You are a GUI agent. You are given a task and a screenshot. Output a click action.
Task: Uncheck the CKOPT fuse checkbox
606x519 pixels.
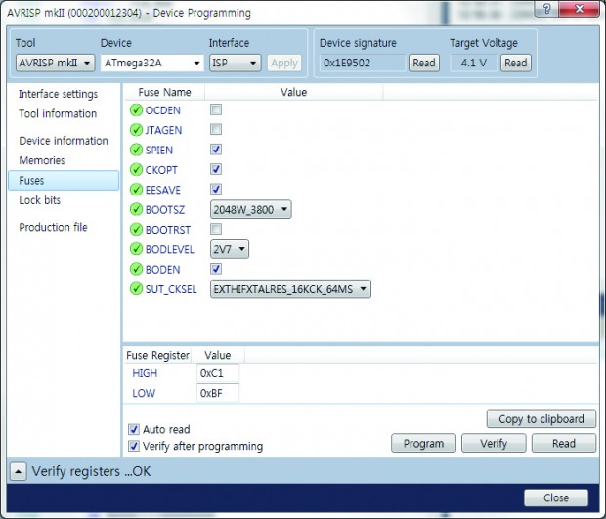coord(216,169)
